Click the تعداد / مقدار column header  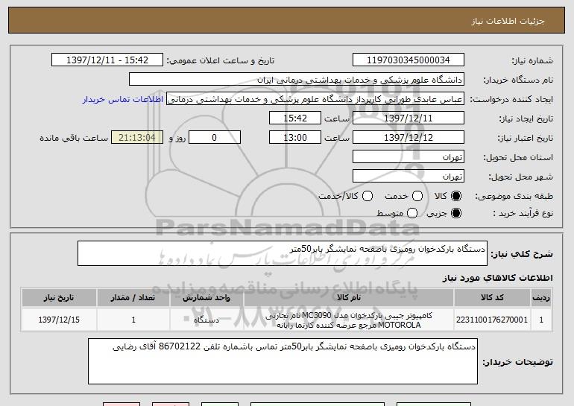tap(133, 298)
